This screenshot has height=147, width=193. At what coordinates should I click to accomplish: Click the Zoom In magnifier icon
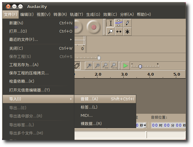[x=89, y=66]
